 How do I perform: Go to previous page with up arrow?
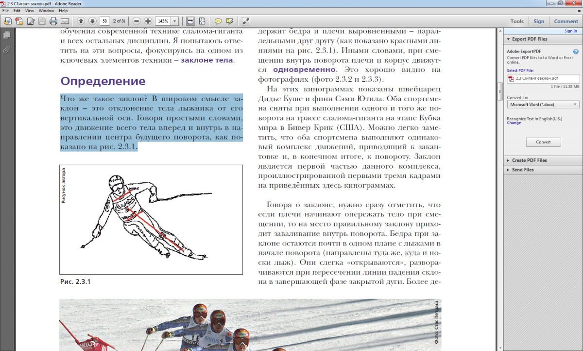81,21
